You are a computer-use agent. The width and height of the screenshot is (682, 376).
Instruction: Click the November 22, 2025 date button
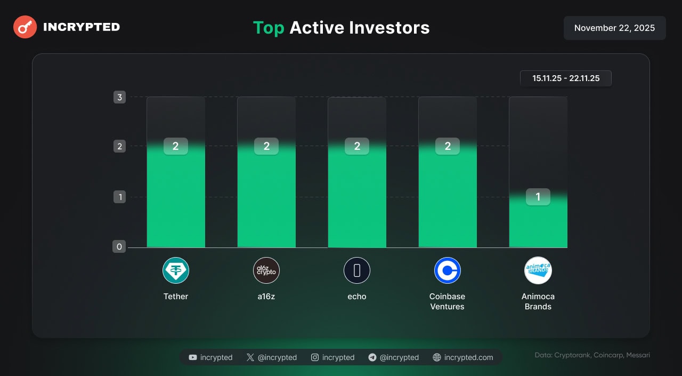point(614,28)
